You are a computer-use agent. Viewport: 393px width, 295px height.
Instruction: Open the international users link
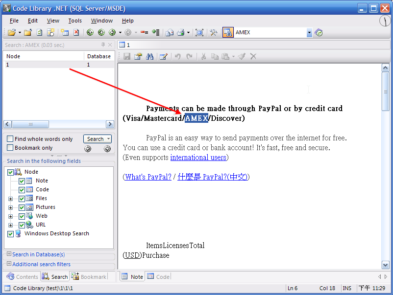198,158
